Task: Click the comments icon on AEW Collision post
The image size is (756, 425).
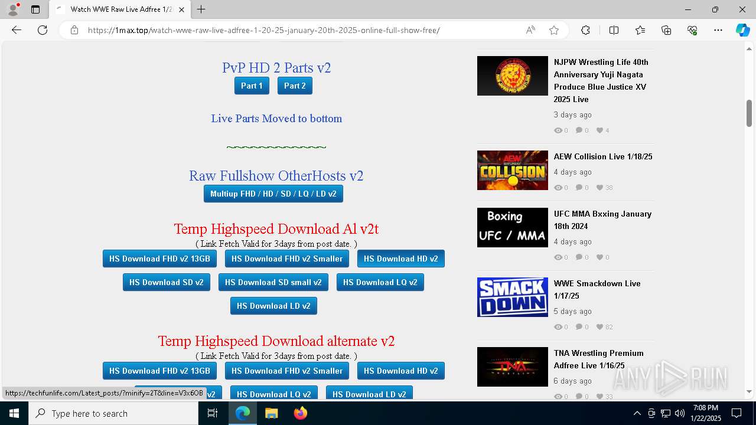Action: [x=579, y=188]
